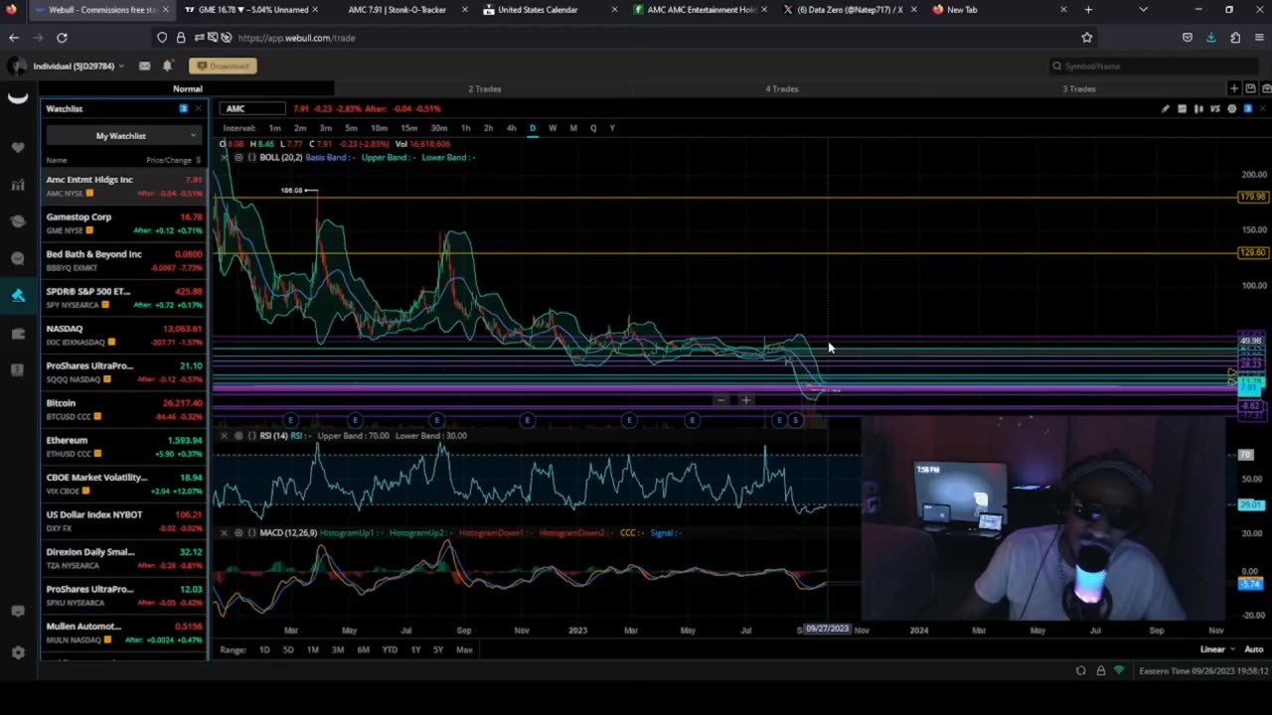This screenshot has height=715, width=1272.
Task: Switch to the Normal layout tab
Action: click(x=187, y=88)
